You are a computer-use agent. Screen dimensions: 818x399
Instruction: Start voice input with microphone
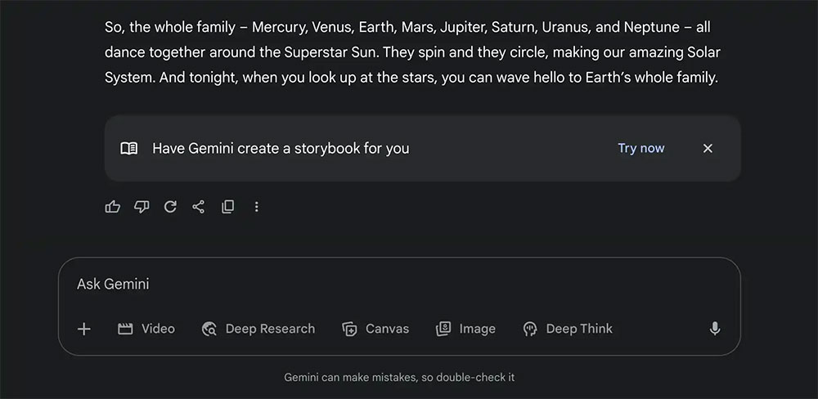(715, 329)
